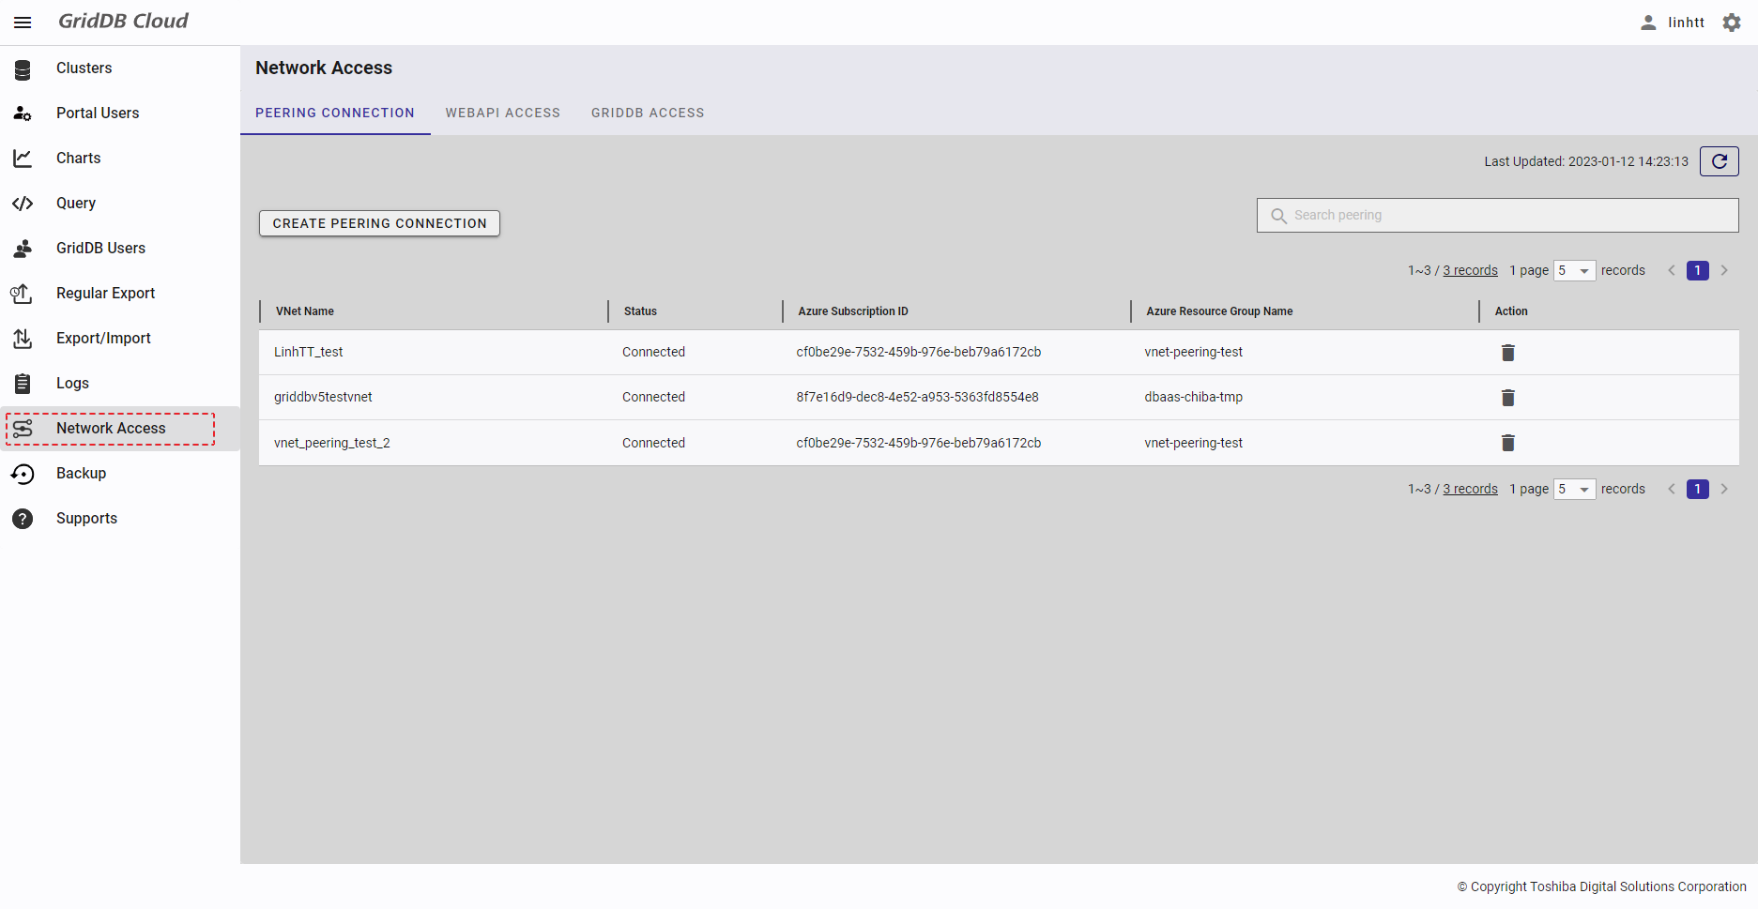Sort by the VNet Name column header

tap(305, 311)
